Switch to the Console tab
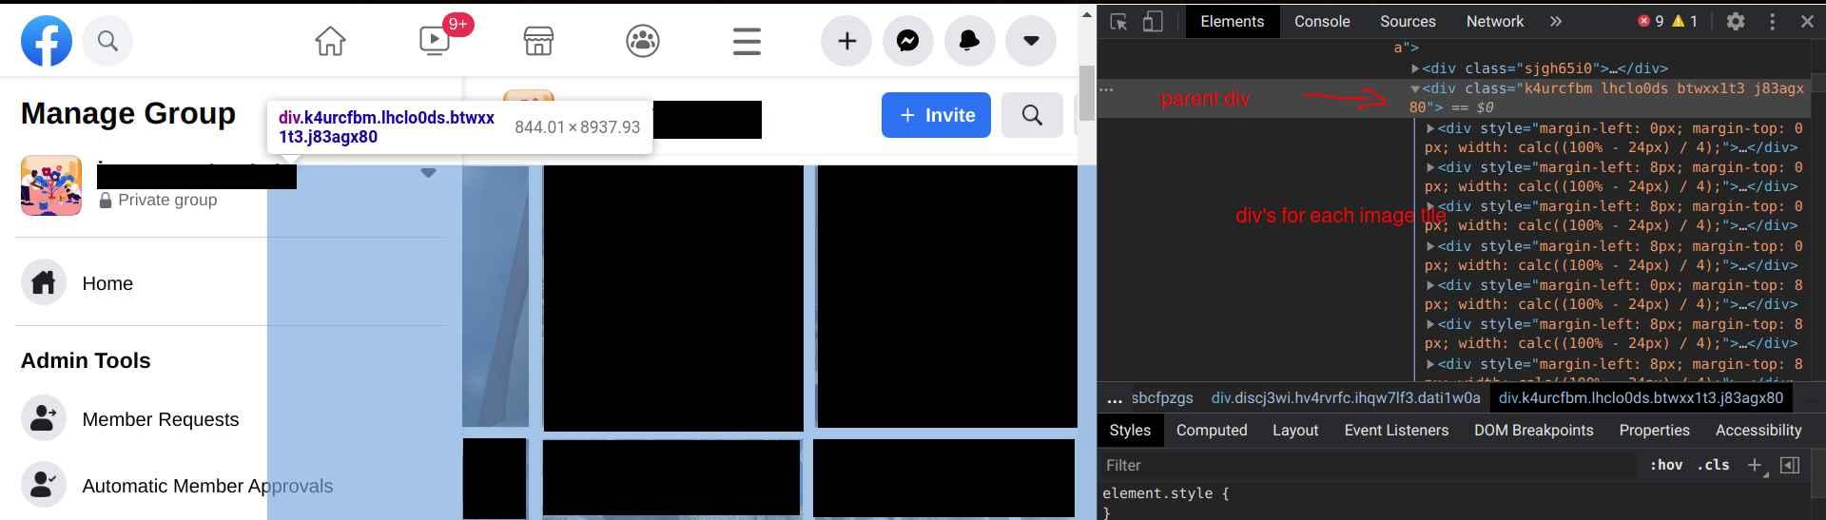 [1322, 21]
